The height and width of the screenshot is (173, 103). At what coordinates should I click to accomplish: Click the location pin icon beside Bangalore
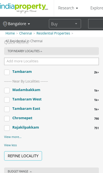[x=5, y=24]
